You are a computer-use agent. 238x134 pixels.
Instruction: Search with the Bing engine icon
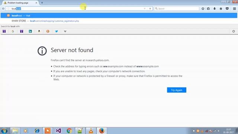tap(30, 31)
